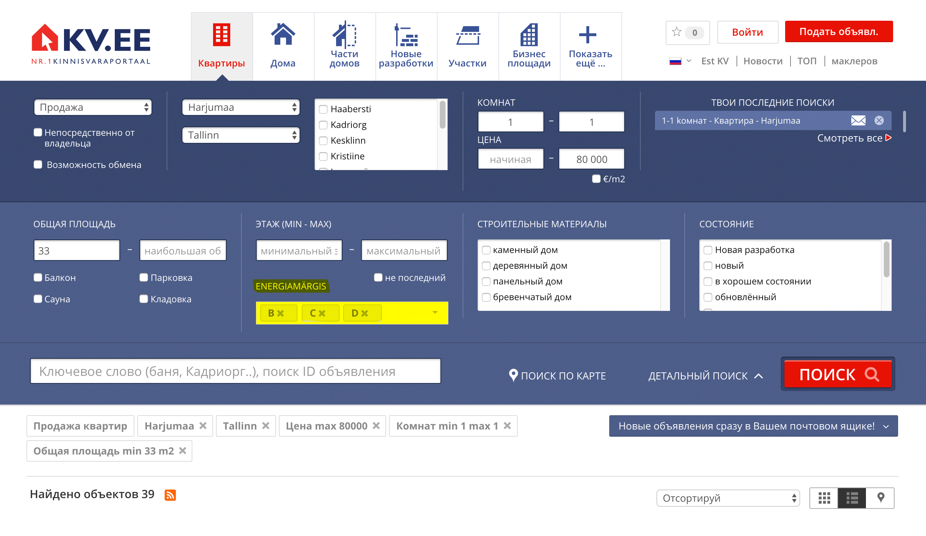Open the Est KV link
926x536 pixels.
click(x=715, y=61)
